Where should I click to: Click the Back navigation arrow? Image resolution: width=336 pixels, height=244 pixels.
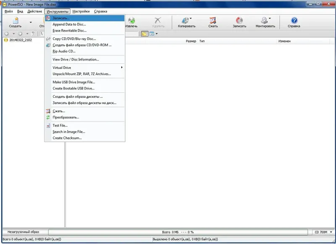click(x=7, y=34)
